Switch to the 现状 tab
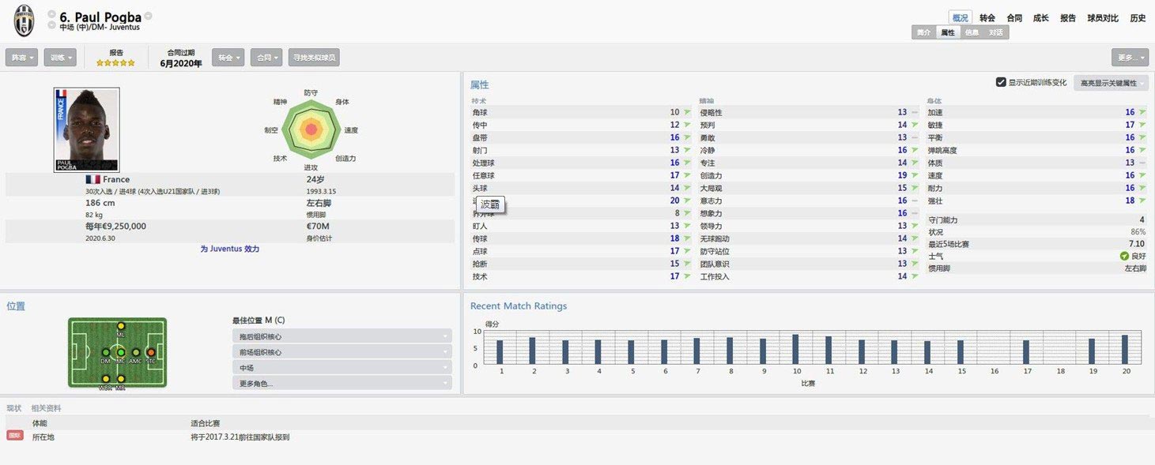Image resolution: width=1155 pixels, height=465 pixels. point(14,408)
